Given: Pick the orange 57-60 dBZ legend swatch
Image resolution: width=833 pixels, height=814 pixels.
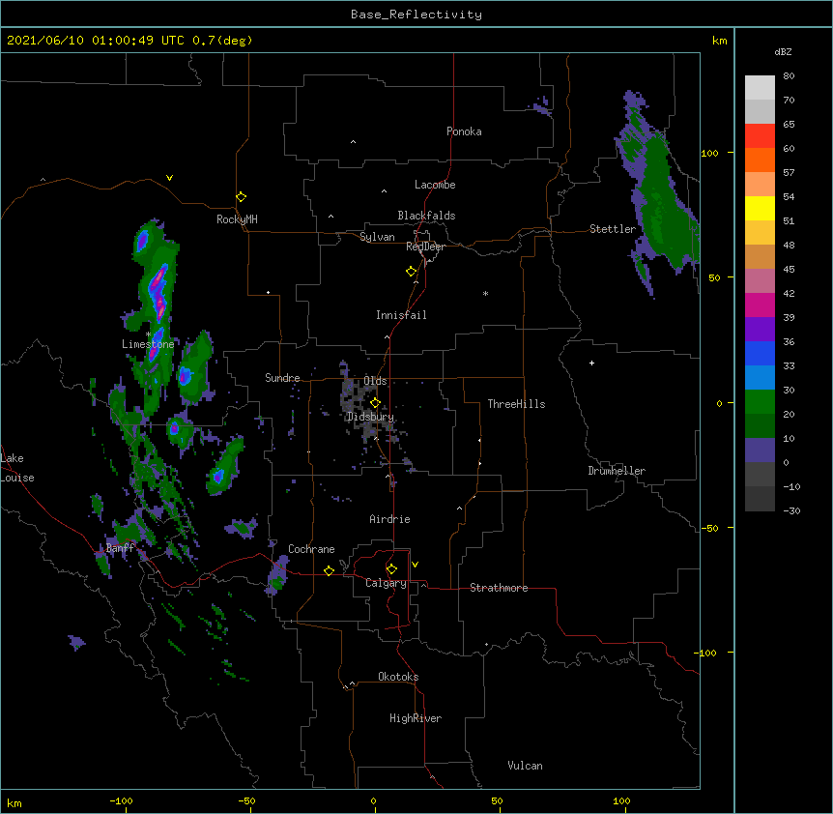Looking at the screenshot, I should click(760, 160).
